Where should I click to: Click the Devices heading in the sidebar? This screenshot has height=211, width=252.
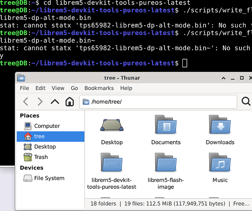(x=32, y=168)
